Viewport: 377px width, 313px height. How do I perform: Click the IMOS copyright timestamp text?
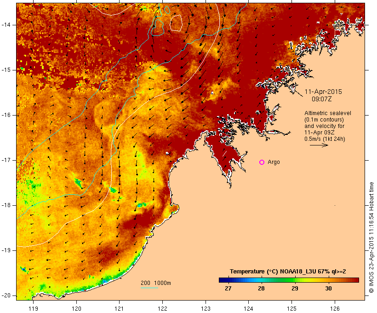[x=371, y=238]
